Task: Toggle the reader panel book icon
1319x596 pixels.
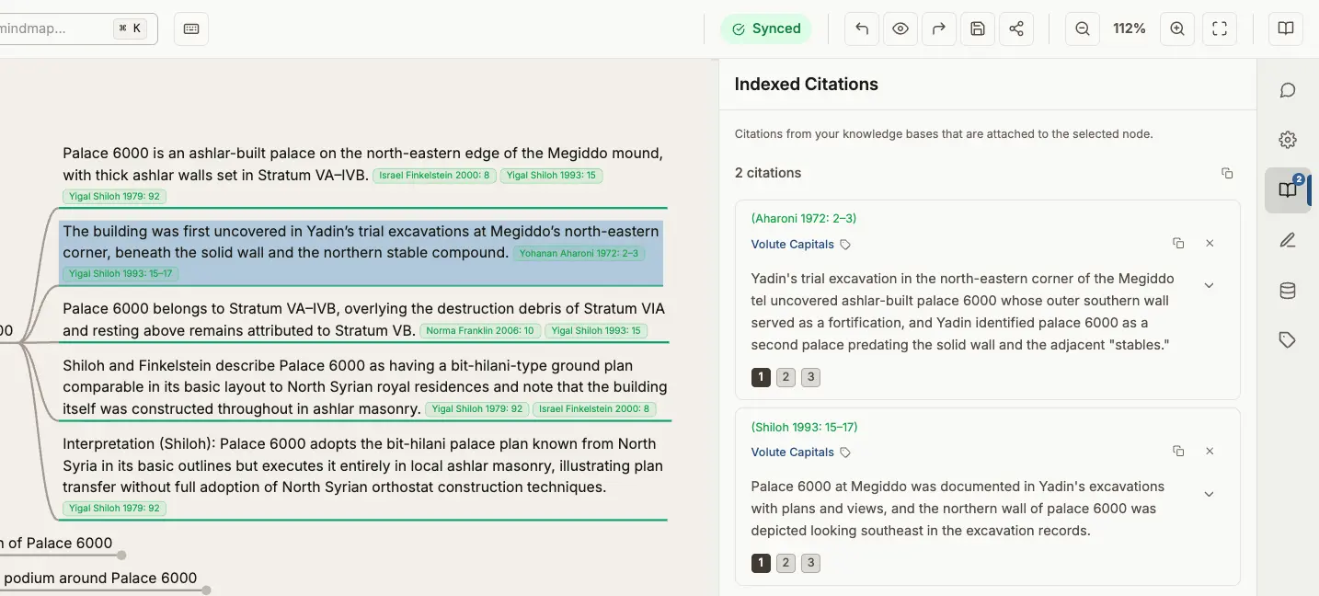Action: coord(1286,29)
